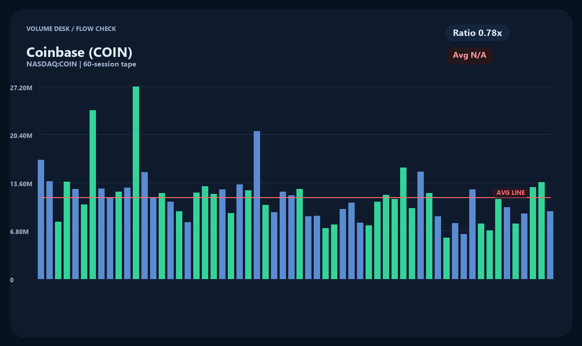Viewport: 582px width, 346px height.
Task: Select the NASDAQ:COIN 60-session tape subtitle
Action: click(81, 64)
